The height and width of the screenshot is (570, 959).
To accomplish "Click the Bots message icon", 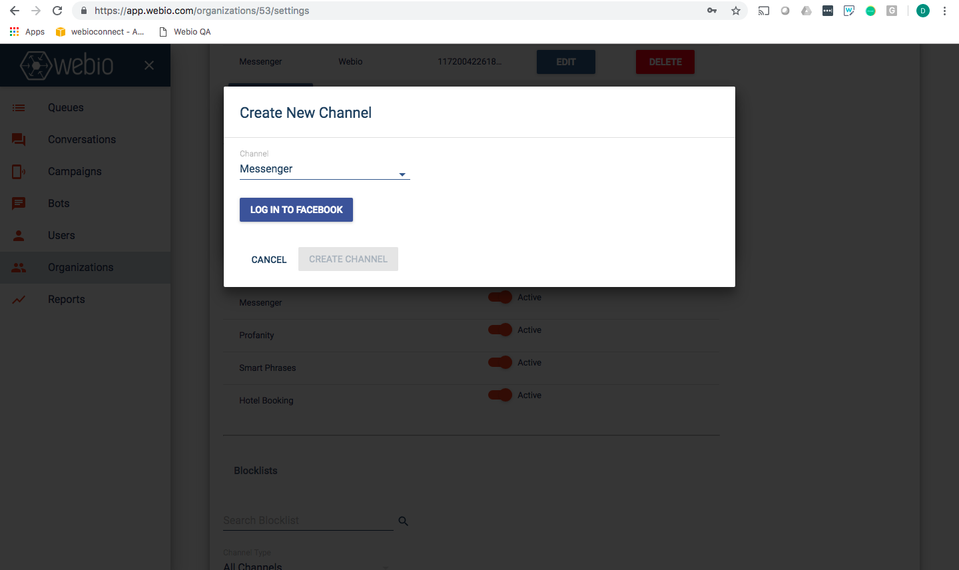I will [x=19, y=204].
